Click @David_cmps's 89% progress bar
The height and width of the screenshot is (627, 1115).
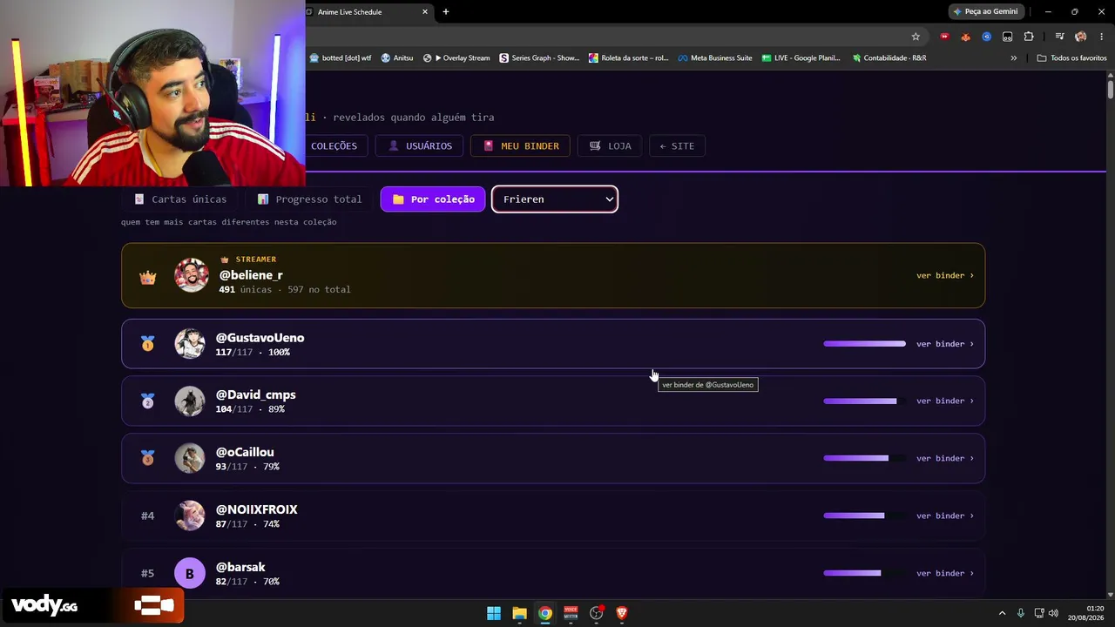(x=864, y=401)
